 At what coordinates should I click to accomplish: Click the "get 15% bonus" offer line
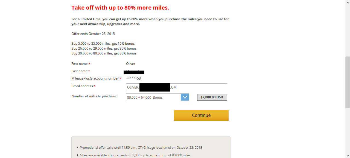tap(103, 44)
